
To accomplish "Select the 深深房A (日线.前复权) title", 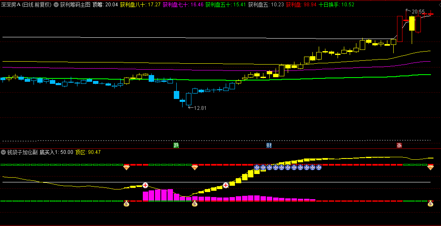I will tap(27, 5).
